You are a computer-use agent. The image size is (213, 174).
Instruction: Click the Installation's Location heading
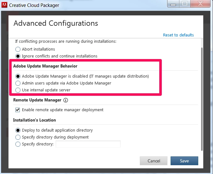(x=34, y=120)
